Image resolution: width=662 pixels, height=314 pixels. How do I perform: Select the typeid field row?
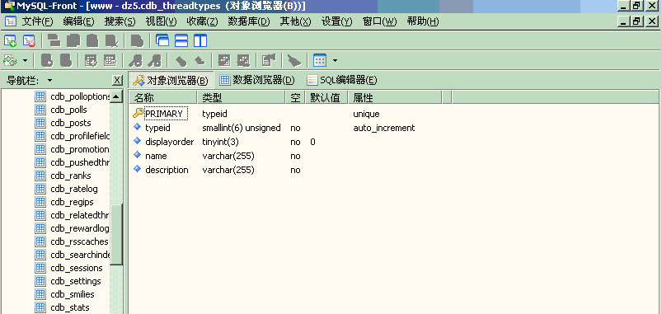pyautogui.click(x=157, y=128)
